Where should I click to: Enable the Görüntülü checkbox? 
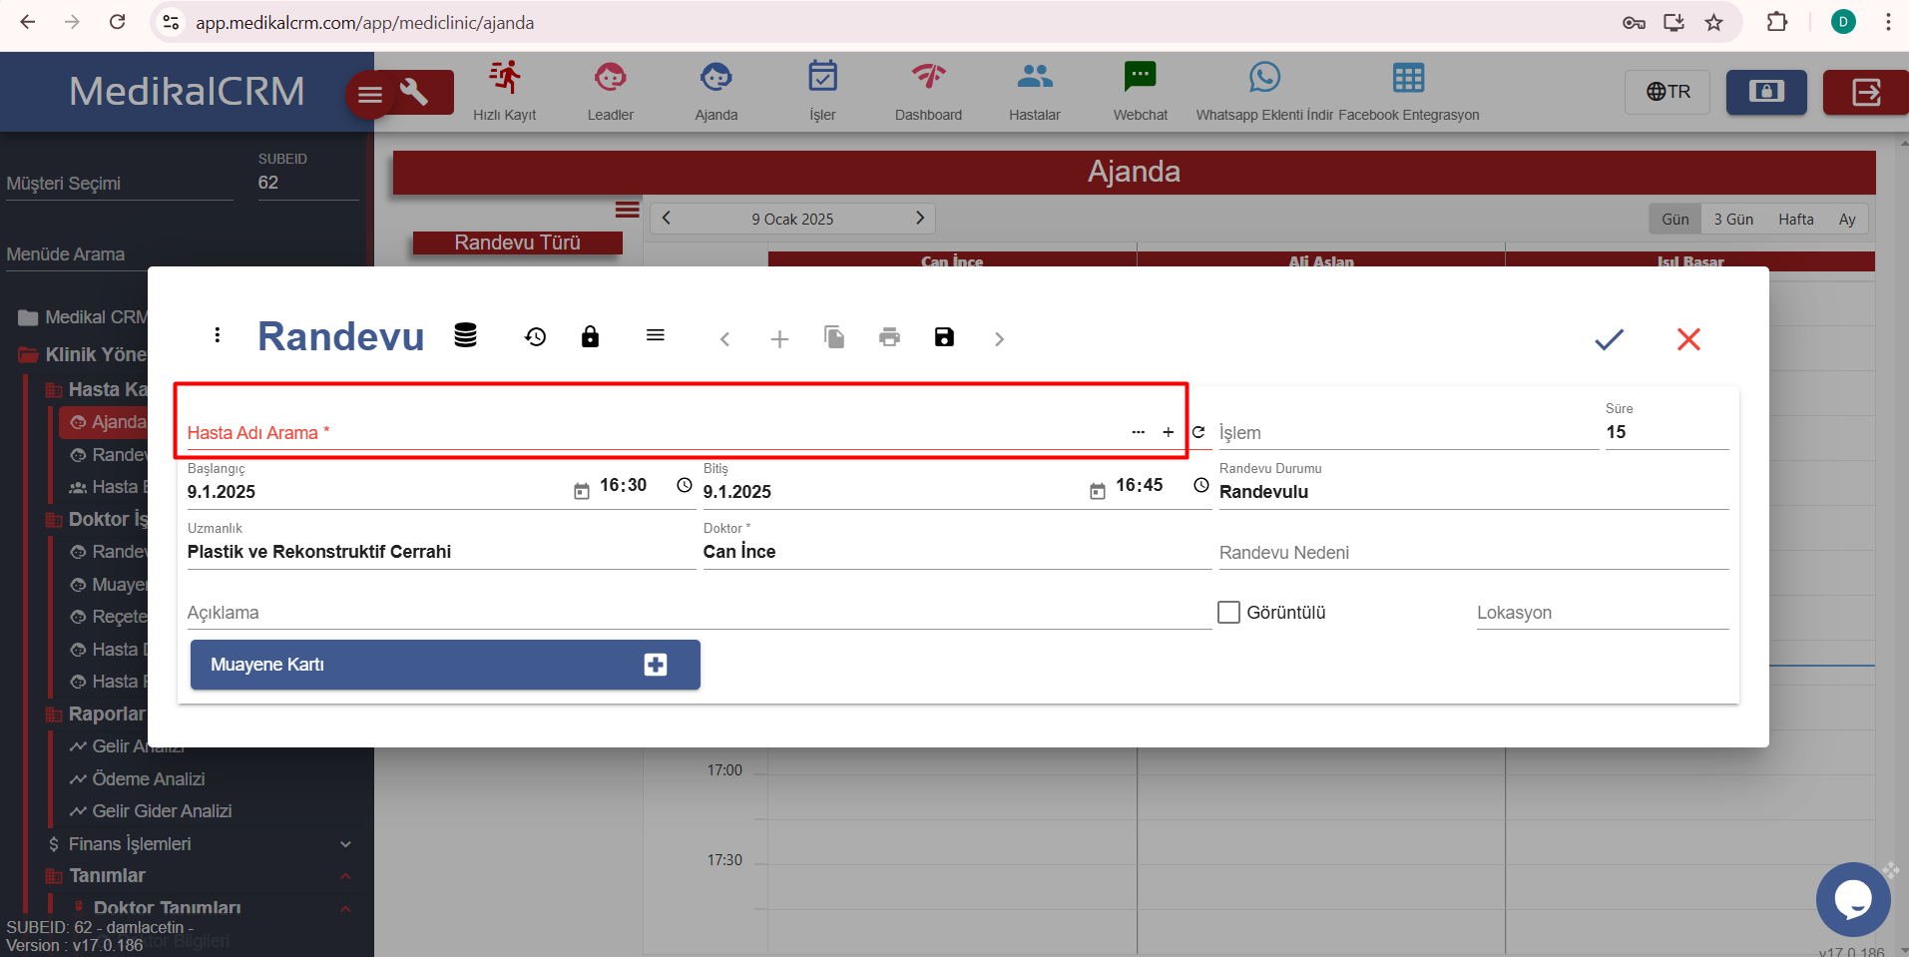tap(1229, 612)
